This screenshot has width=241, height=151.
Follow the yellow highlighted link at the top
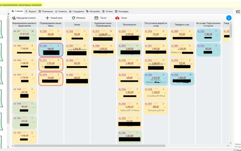click(21, 5)
